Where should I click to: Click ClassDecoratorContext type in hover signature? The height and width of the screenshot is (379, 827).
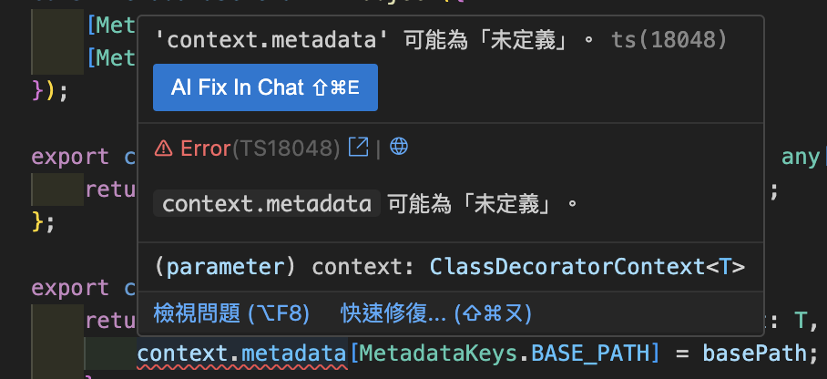568,267
